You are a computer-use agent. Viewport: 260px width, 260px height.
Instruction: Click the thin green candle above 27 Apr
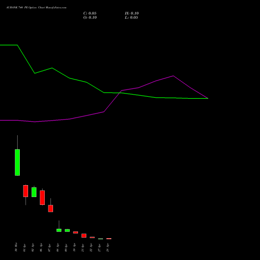pos(100,239)
